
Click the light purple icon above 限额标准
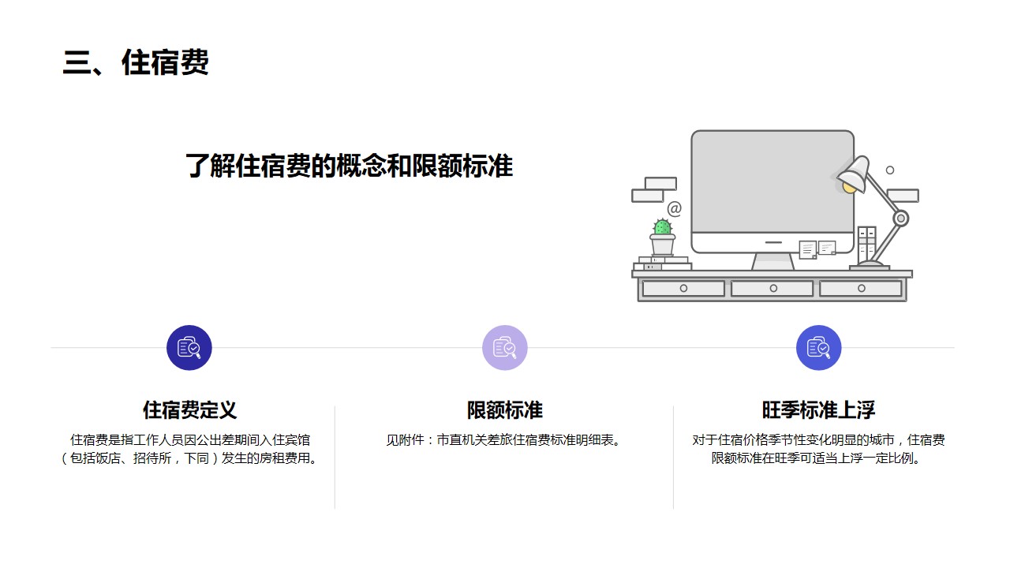[x=505, y=348]
